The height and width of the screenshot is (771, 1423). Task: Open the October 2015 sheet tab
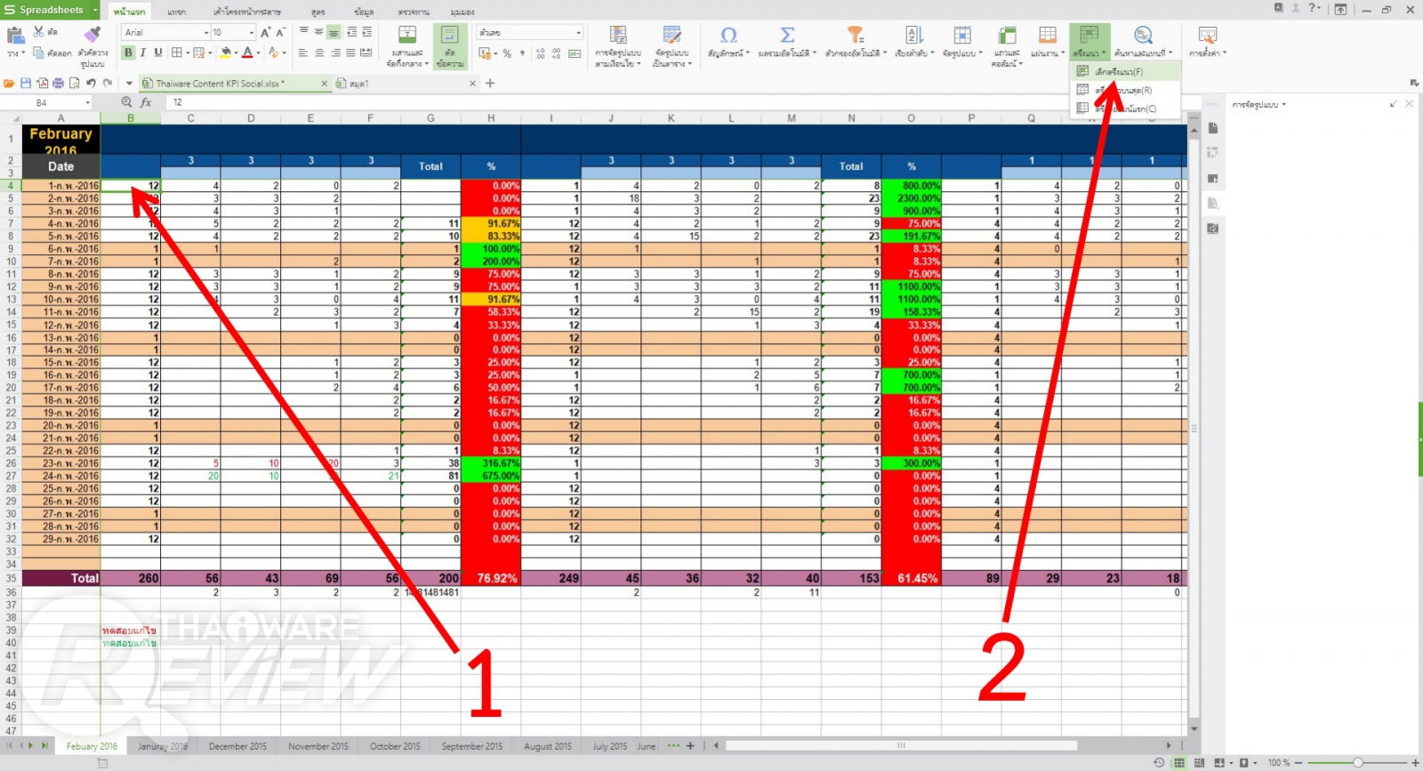point(395,746)
